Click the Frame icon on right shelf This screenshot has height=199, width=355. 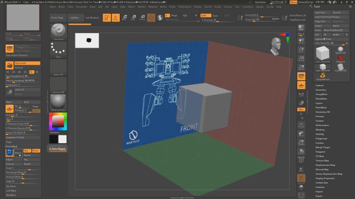(x=301, y=125)
